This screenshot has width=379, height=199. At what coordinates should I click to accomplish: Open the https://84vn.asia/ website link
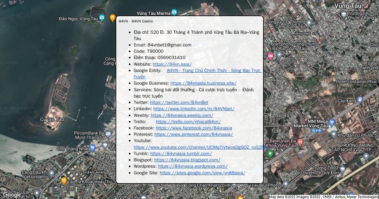(x=172, y=64)
